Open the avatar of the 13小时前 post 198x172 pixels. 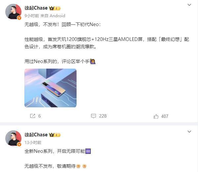point(14,138)
